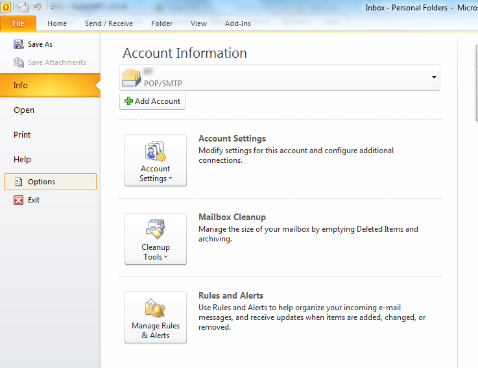This screenshot has width=478, height=368.
Task: Select Print in the backstage menu
Action: (x=22, y=134)
